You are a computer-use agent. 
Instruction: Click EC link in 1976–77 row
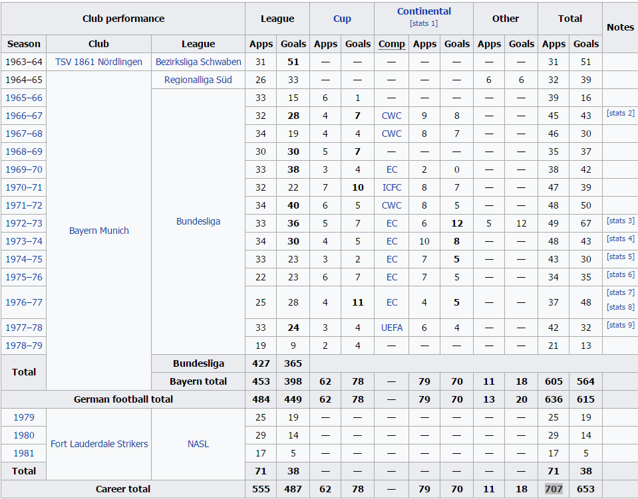pyautogui.click(x=391, y=302)
